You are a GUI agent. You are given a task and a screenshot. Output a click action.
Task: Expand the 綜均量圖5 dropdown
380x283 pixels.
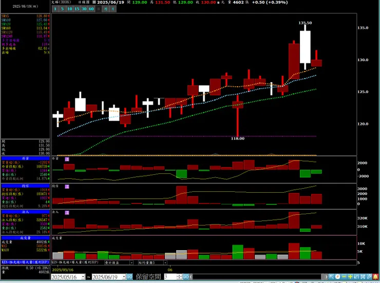[x=165, y=262]
